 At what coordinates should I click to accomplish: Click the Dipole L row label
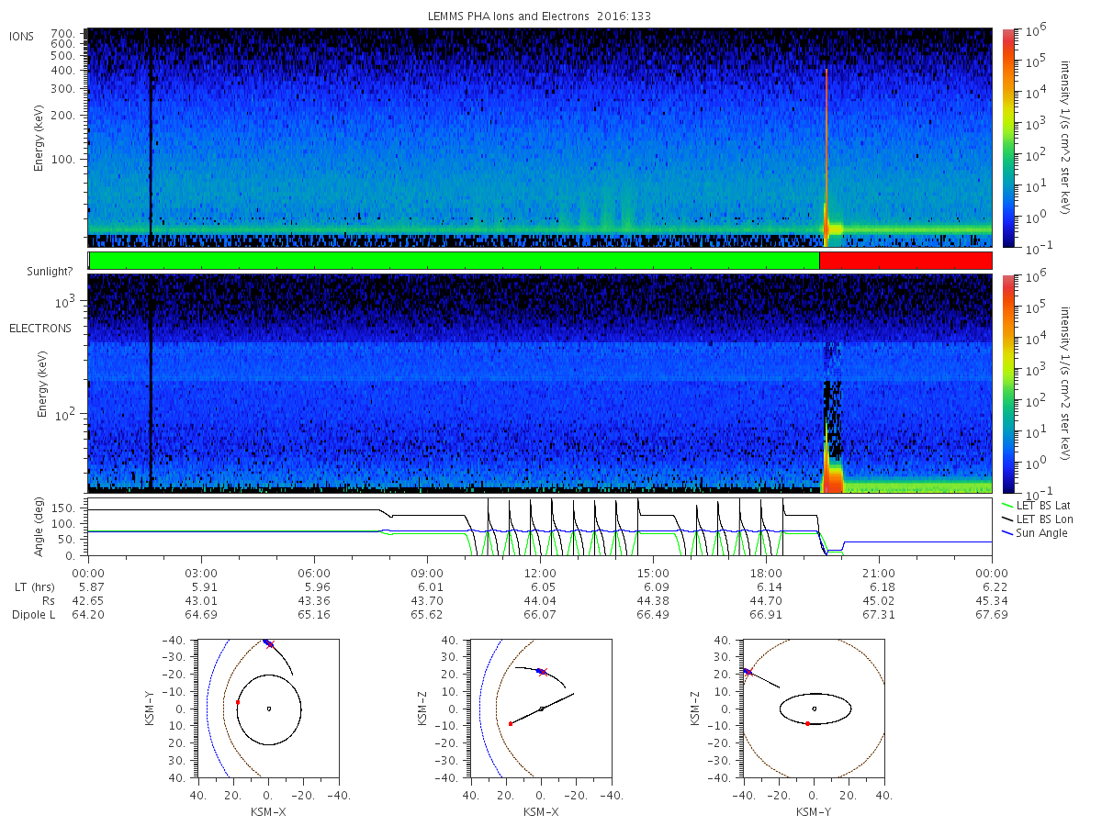(33, 614)
